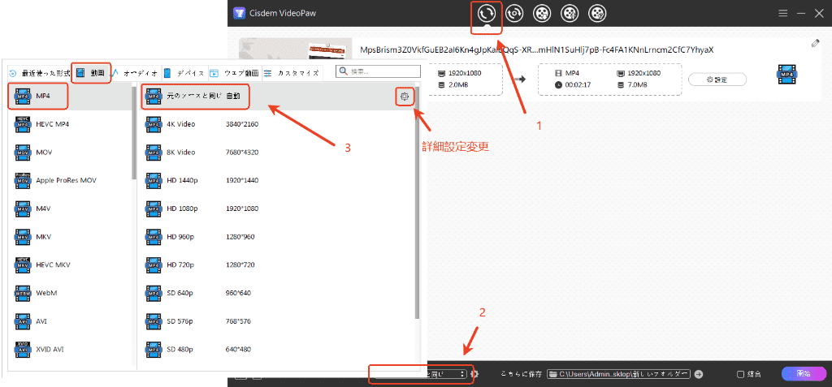Click the video file name text
The width and height of the screenshot is (832, 387).
coord(536,49)
